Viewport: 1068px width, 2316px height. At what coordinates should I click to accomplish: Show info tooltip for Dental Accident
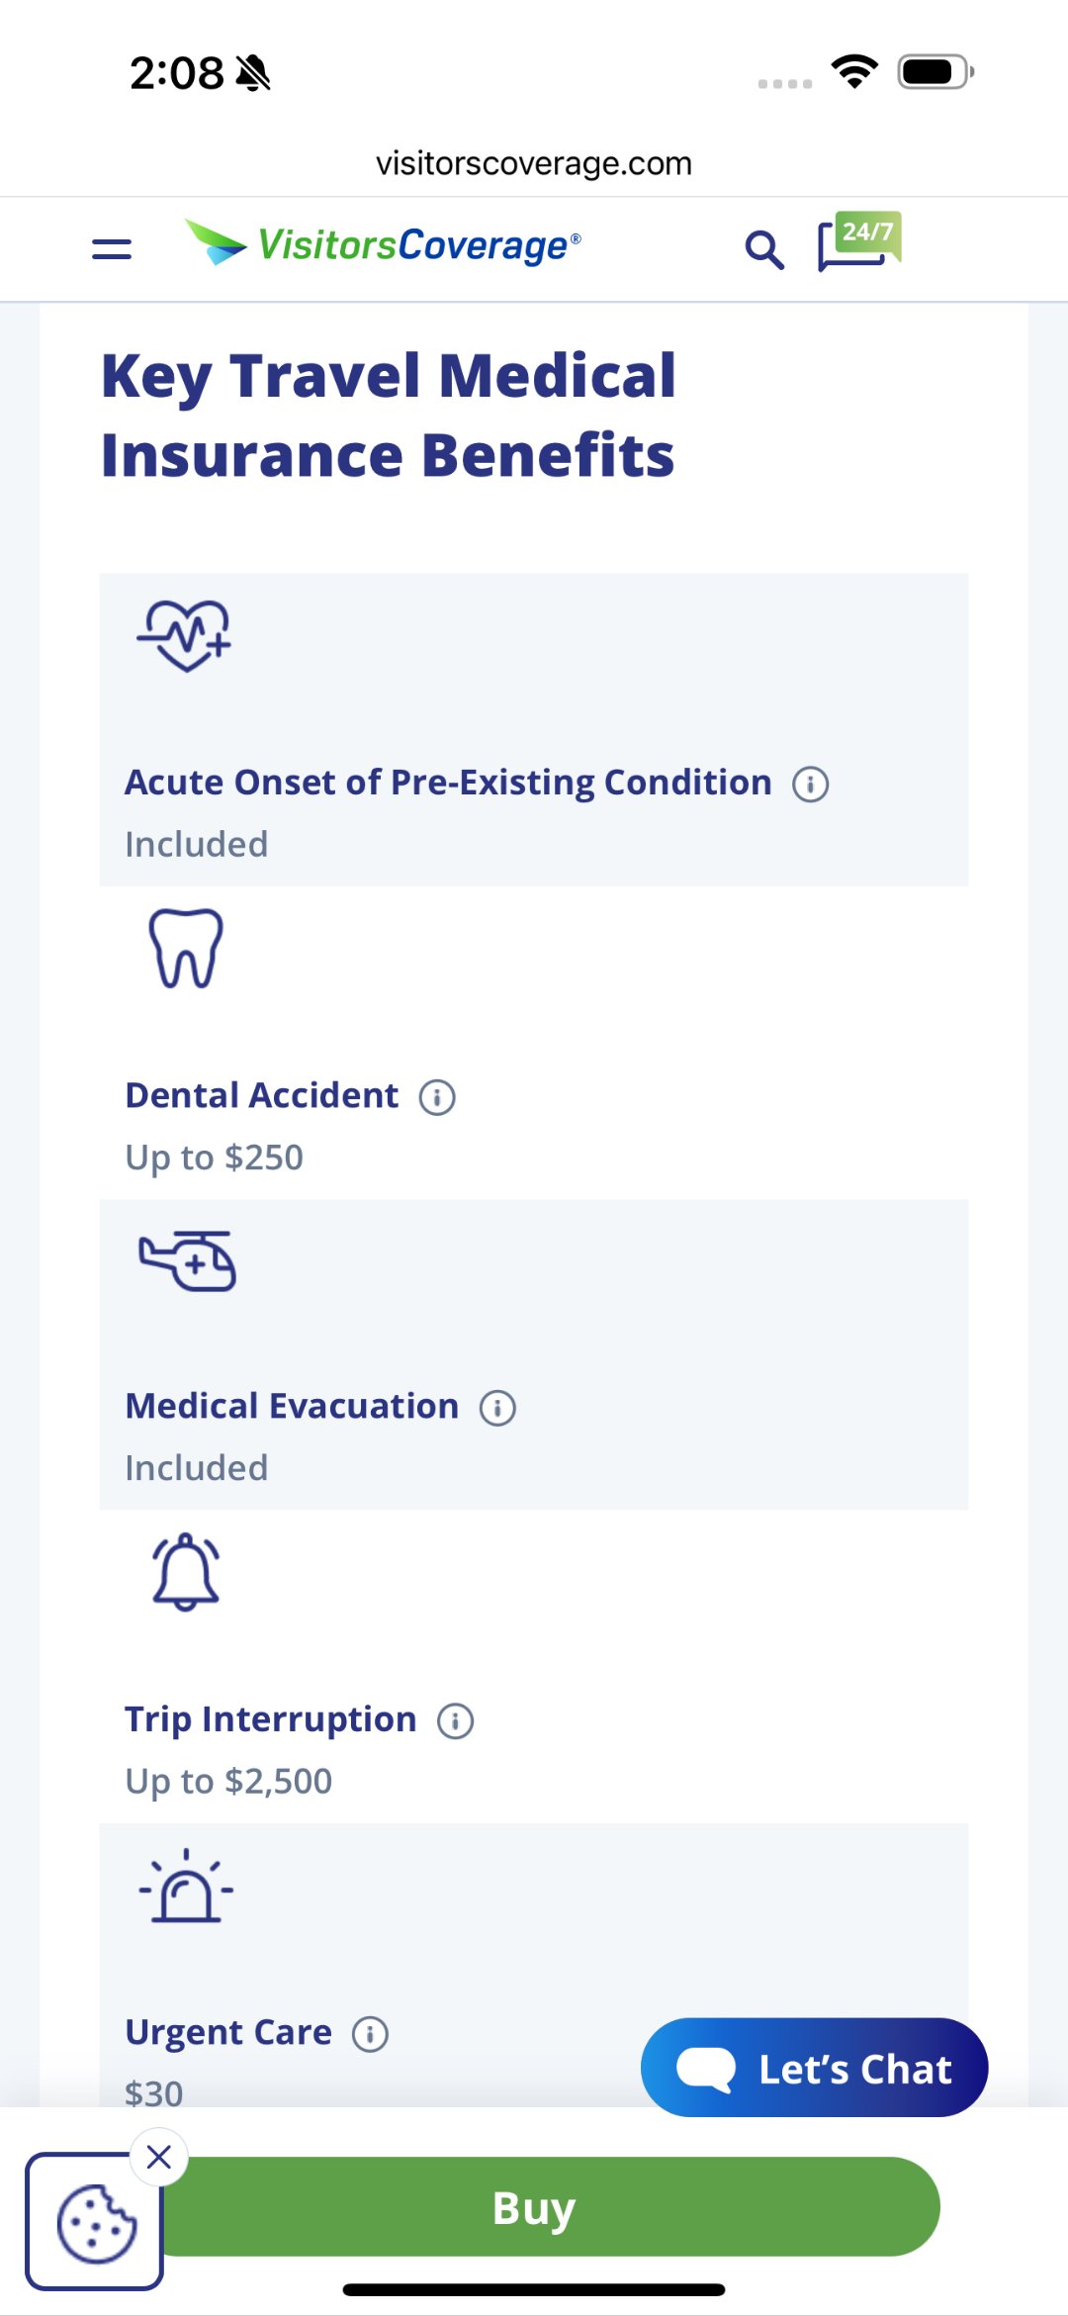click(437, 1097)
